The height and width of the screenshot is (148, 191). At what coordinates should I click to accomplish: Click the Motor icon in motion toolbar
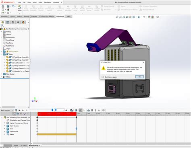[88, 110]
